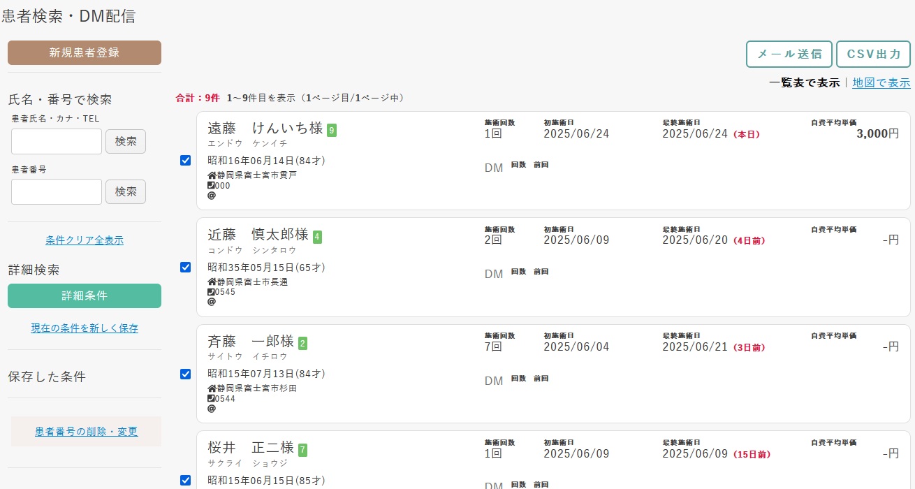Click green badge 2 next to 斉藤
915x489 pixels.
[302, 343]
